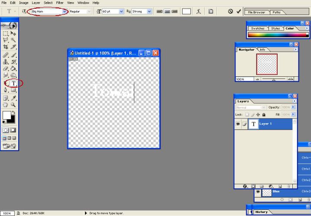Screen dimensions: 311x216
Task: Swap foreground and background colors
Action: click(13, 112)
